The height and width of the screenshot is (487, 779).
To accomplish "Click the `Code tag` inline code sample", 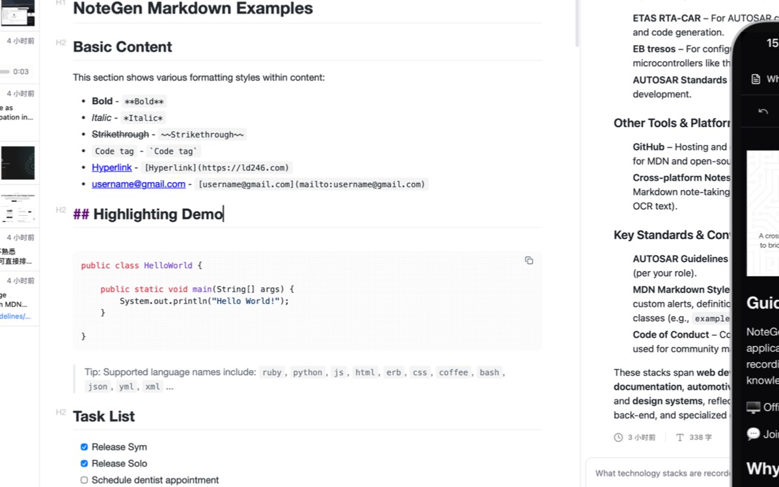I will 173,151.
